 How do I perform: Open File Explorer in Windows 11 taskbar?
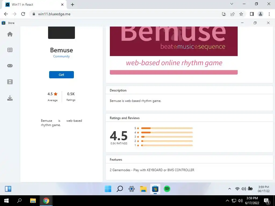(143, 189)
